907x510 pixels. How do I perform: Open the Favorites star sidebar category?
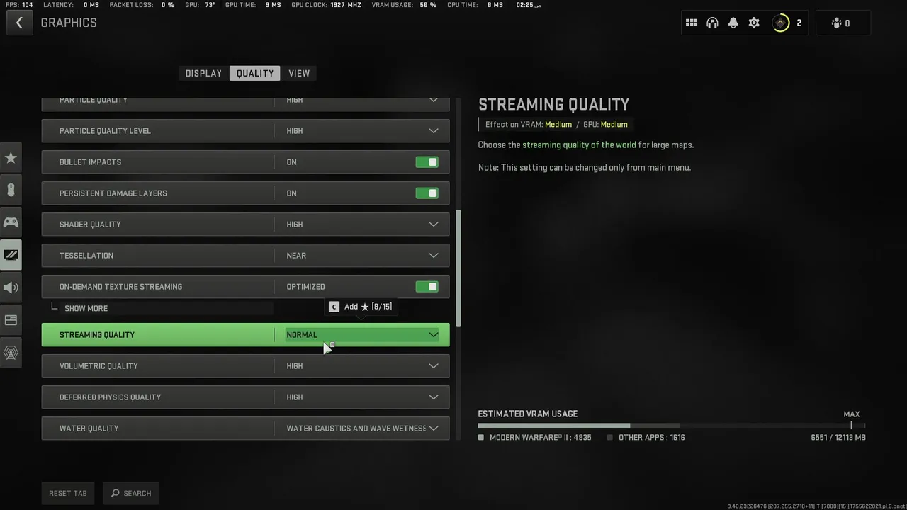pos(11,157)
